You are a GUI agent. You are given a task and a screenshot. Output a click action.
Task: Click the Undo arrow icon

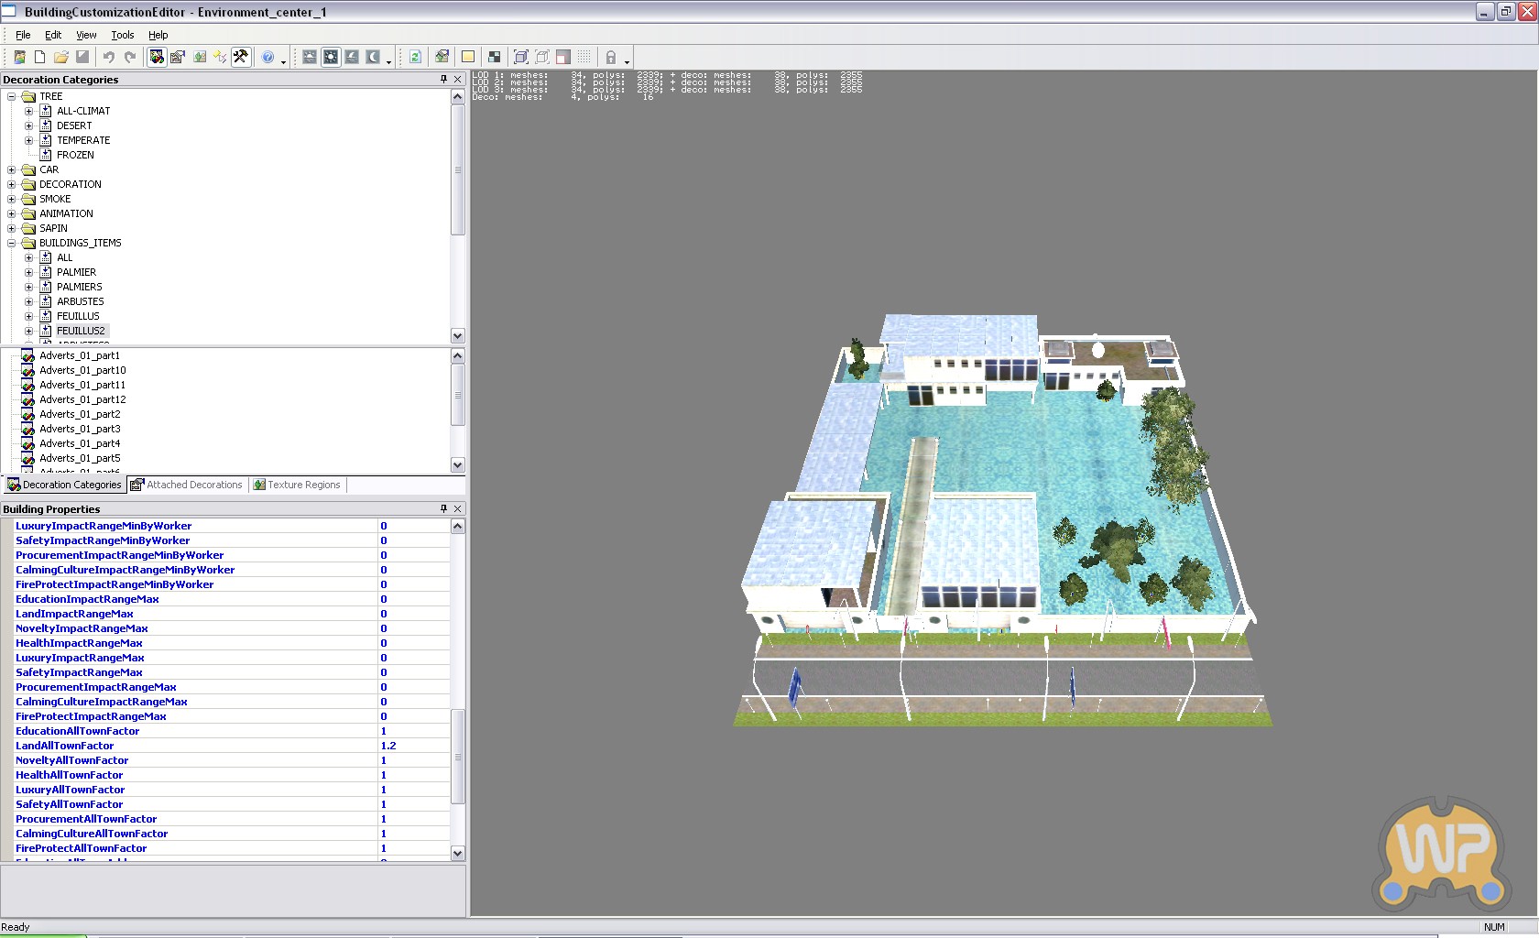109,57
